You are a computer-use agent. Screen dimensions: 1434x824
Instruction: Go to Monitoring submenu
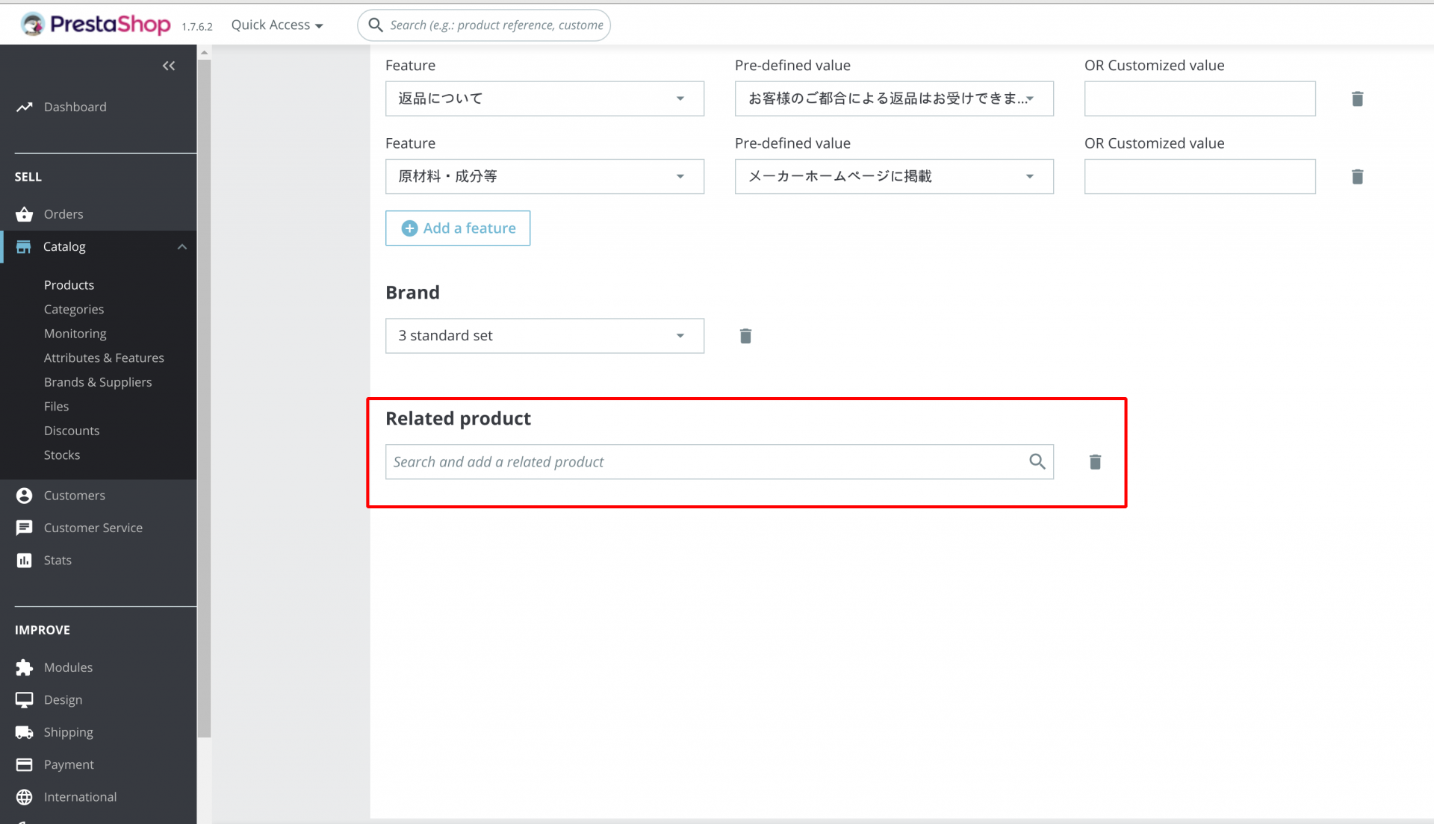(x=75, y=334)
